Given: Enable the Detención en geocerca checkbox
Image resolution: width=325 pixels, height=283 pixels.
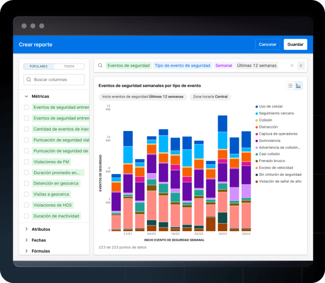Looking at the screenshot, I should click(26, 183).
